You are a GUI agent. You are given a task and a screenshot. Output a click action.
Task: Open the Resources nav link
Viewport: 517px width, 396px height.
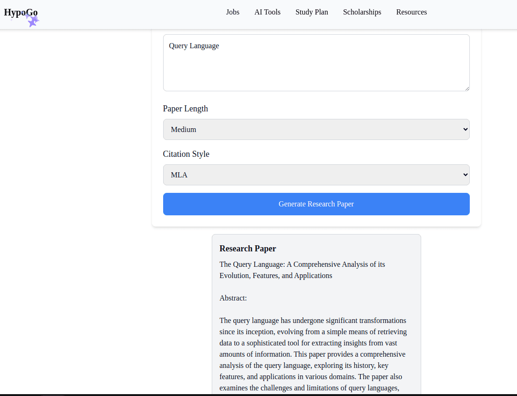411,12
